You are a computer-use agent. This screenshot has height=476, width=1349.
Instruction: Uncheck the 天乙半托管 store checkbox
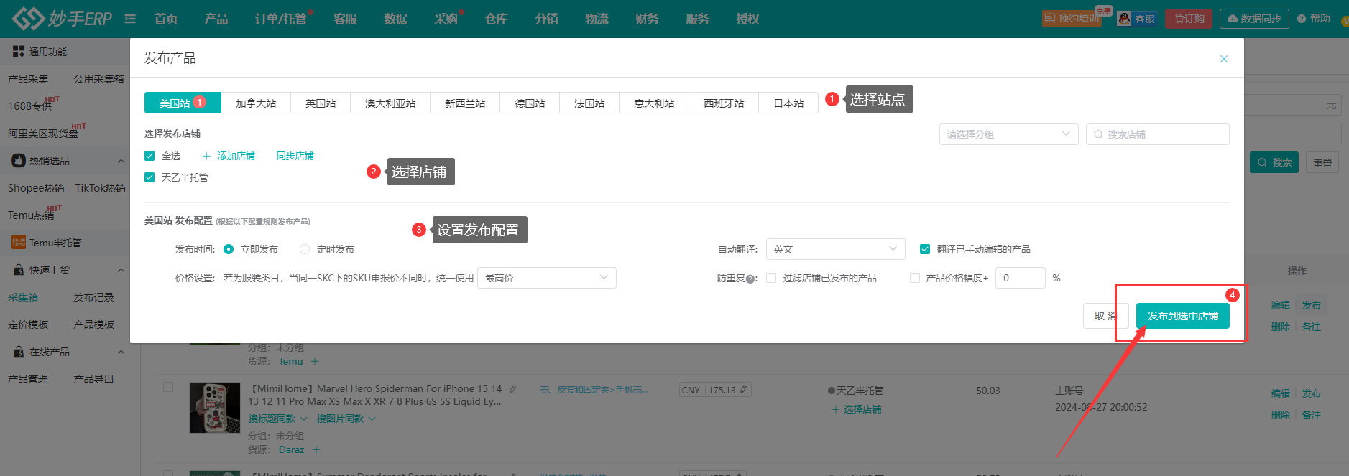[x=149, y=177]
